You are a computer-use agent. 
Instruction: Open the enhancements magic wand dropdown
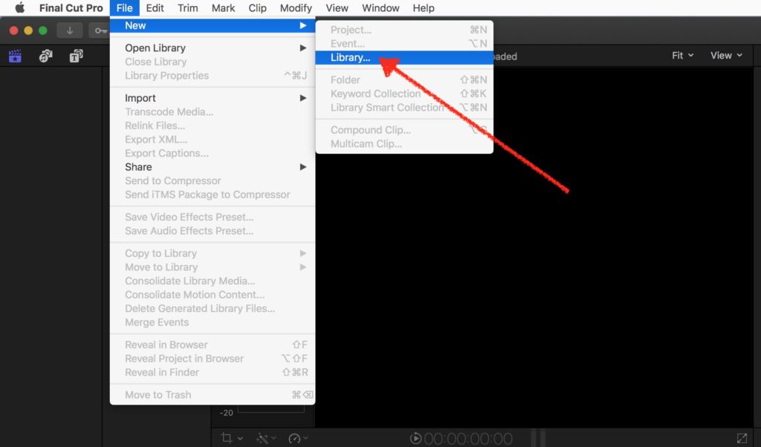[x=266, y=438]
